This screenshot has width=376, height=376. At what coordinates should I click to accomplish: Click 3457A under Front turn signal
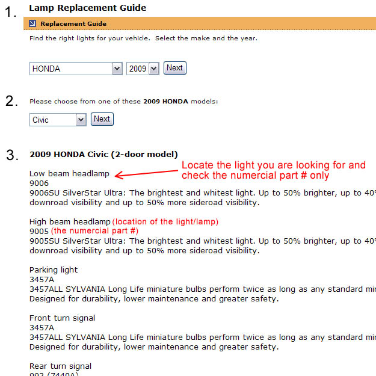click(42, 328)
